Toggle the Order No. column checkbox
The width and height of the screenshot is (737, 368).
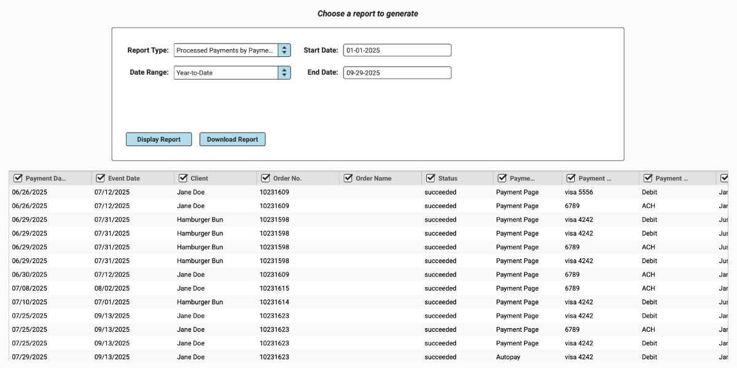coord(265,178)
